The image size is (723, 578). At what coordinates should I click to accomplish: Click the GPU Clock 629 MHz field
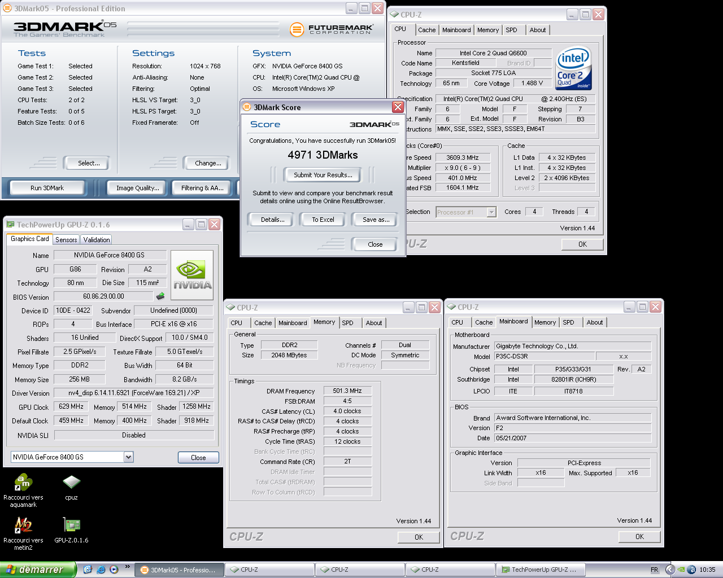(x=71, y=406)
